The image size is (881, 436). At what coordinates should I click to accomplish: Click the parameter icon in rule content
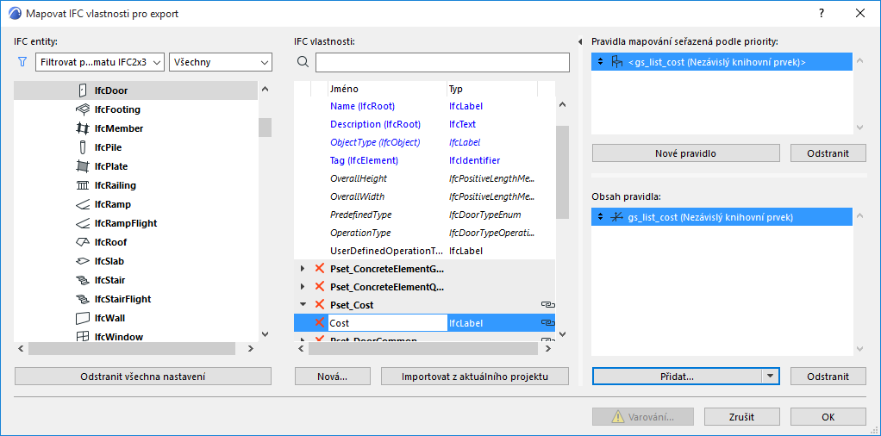617,217
